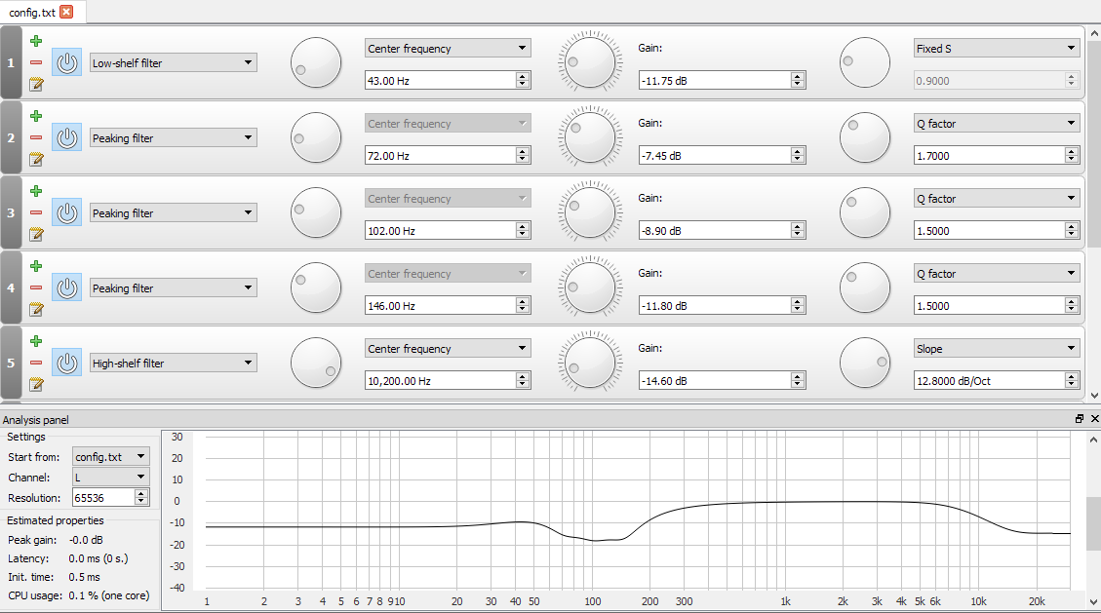1101x613 pixels.
Task: Undock the Analysis panel with the float icon
Action: (1080, 419)
